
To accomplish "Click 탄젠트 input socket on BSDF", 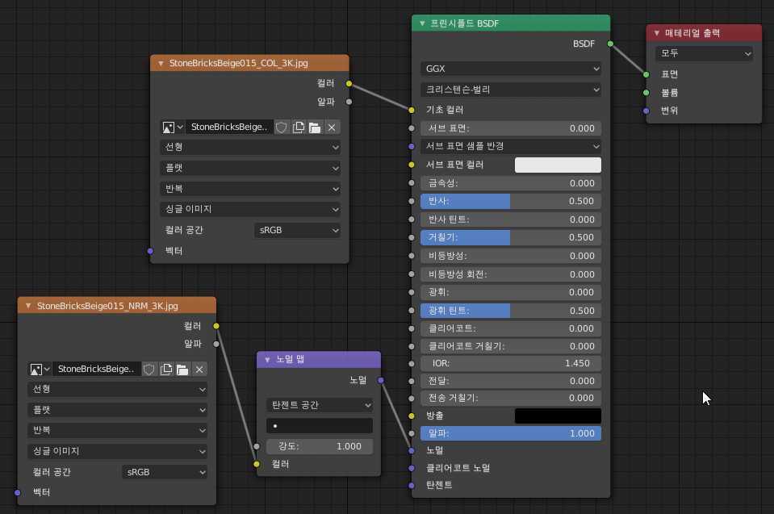I will pos(412,486).
